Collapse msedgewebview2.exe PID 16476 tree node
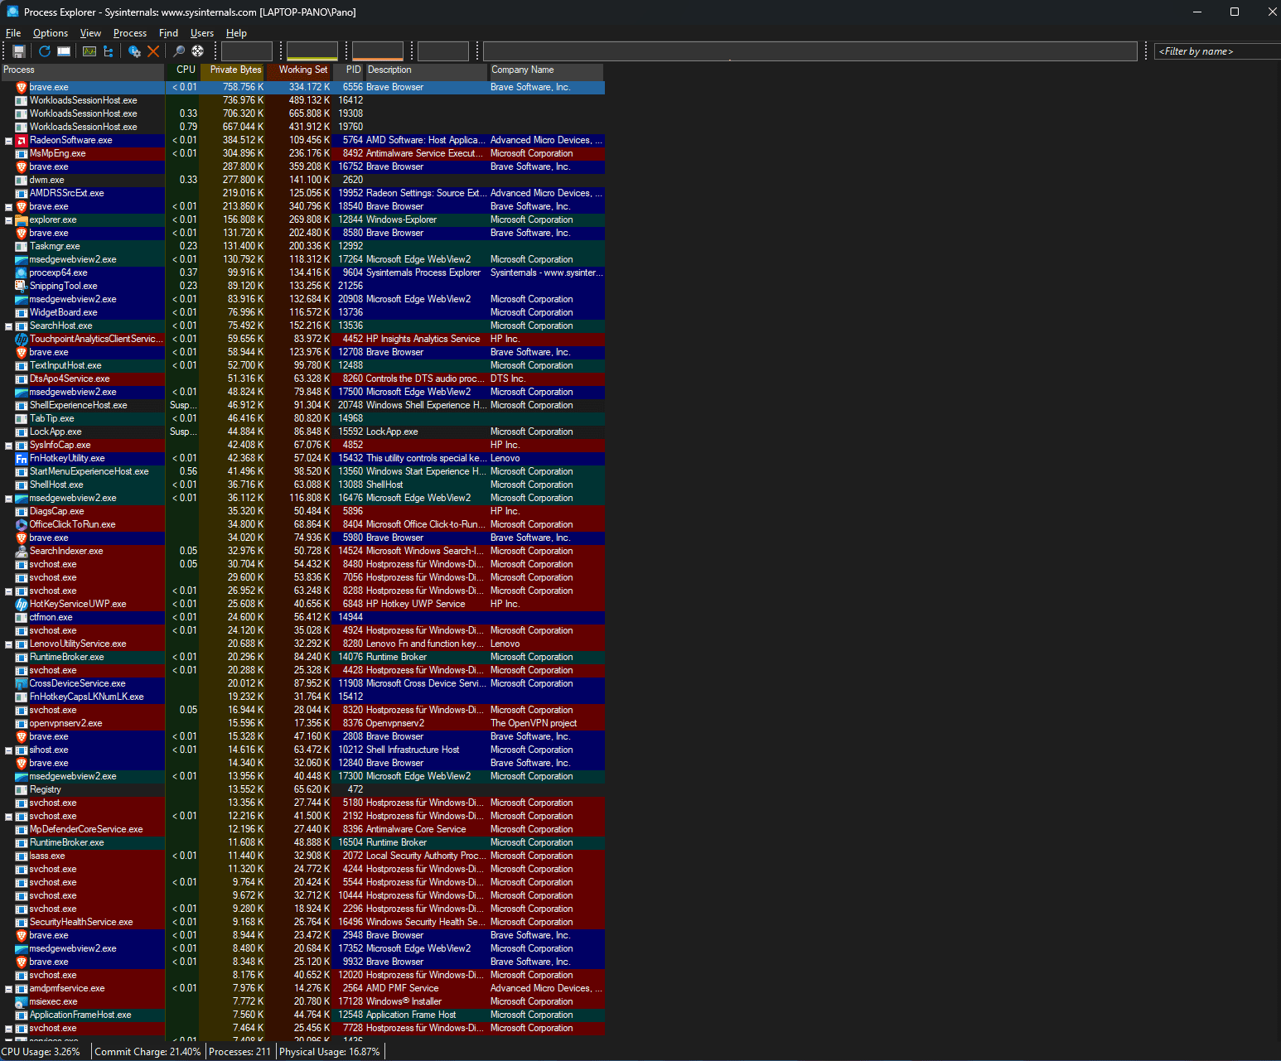 (8, 499)
